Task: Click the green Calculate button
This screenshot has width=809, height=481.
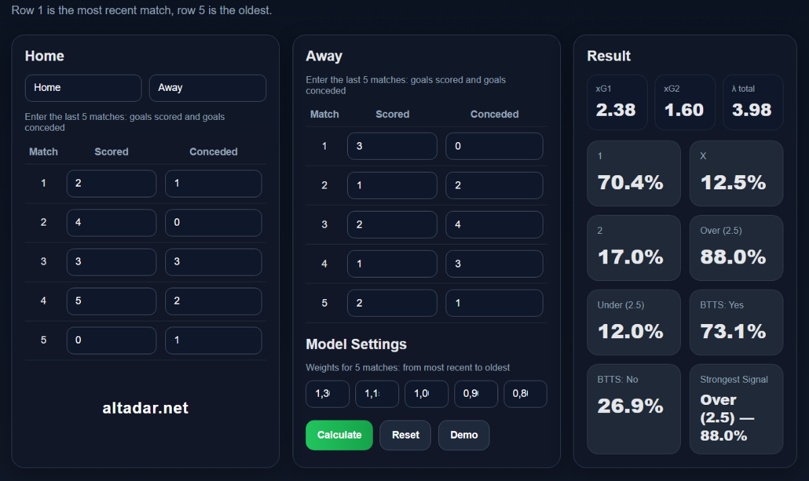Action: click(339, 435)
